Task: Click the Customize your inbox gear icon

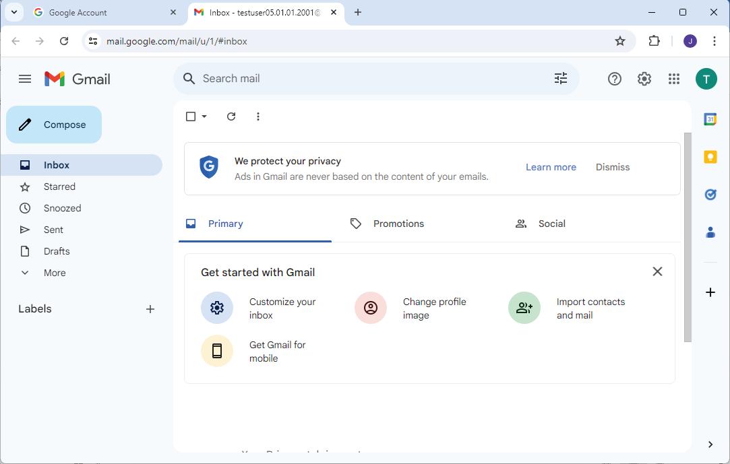Action: (x=217, y=308)
